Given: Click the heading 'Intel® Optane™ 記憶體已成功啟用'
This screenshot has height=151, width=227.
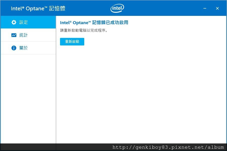Looking at the screenshot, I should point(94,23).
